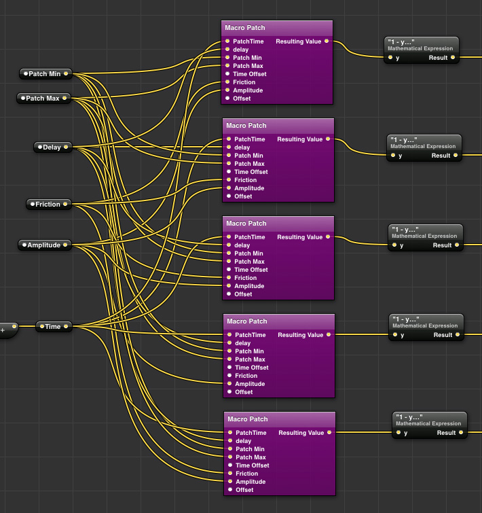Select the topmost Mathematical Expression node
The height and width of the screenshot is (513, 482).
[421, 50]
